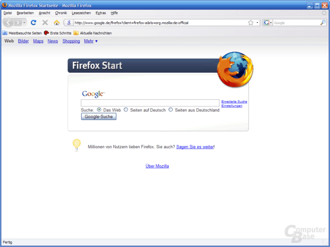
Task: Expand the Mehr dropdown
Action: [91, 41]
